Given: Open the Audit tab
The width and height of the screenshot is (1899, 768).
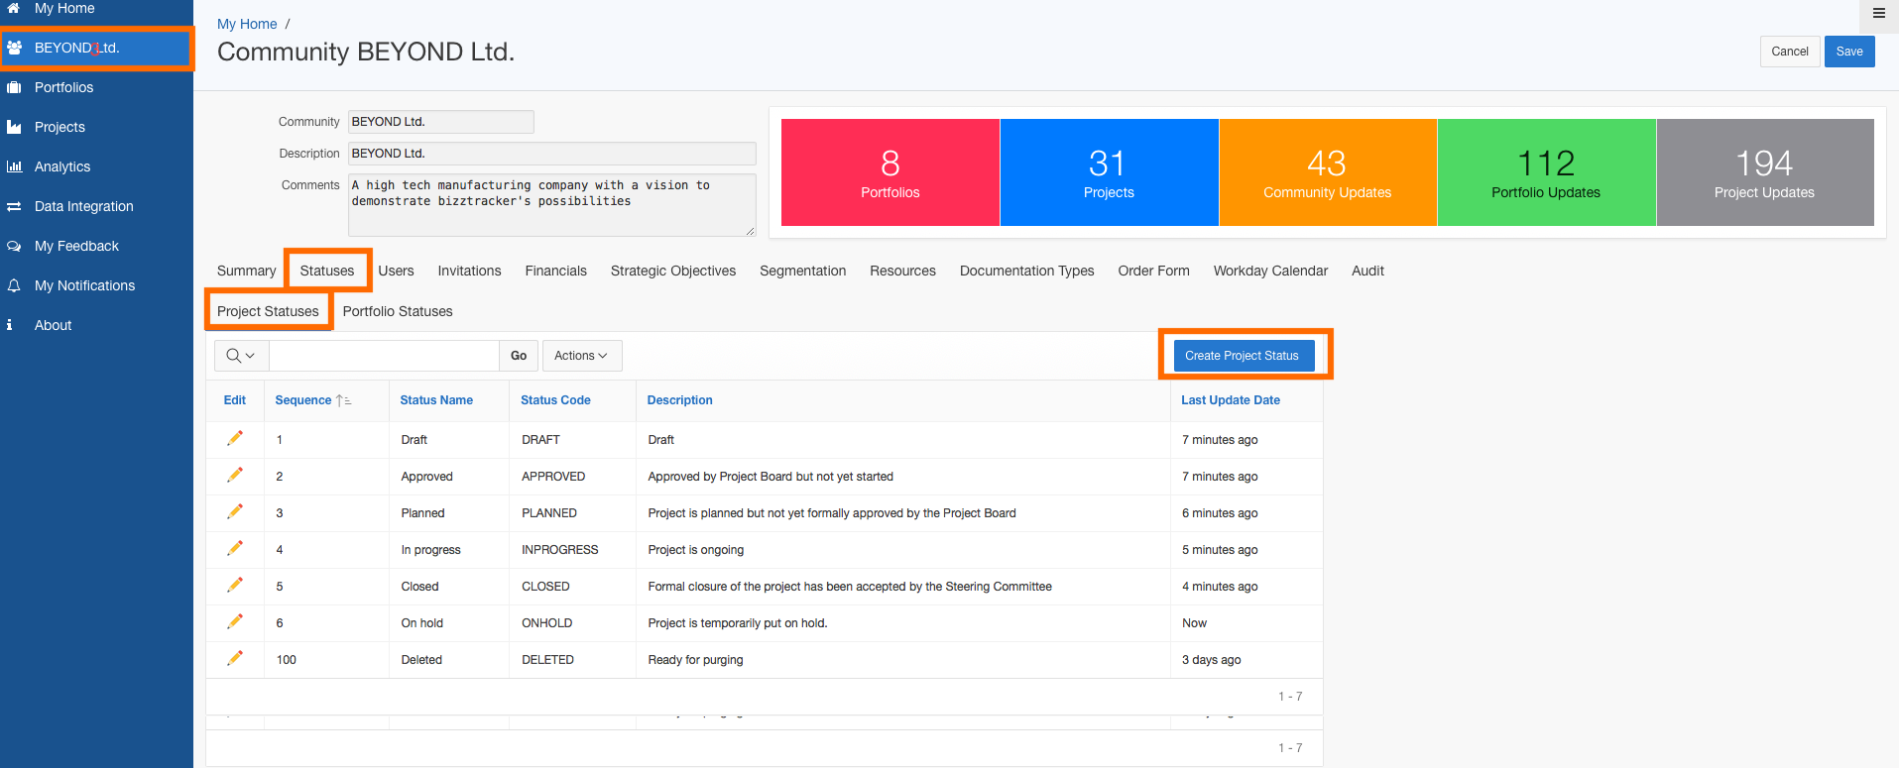Looking at the screenshot, I should coord(1367,271).
